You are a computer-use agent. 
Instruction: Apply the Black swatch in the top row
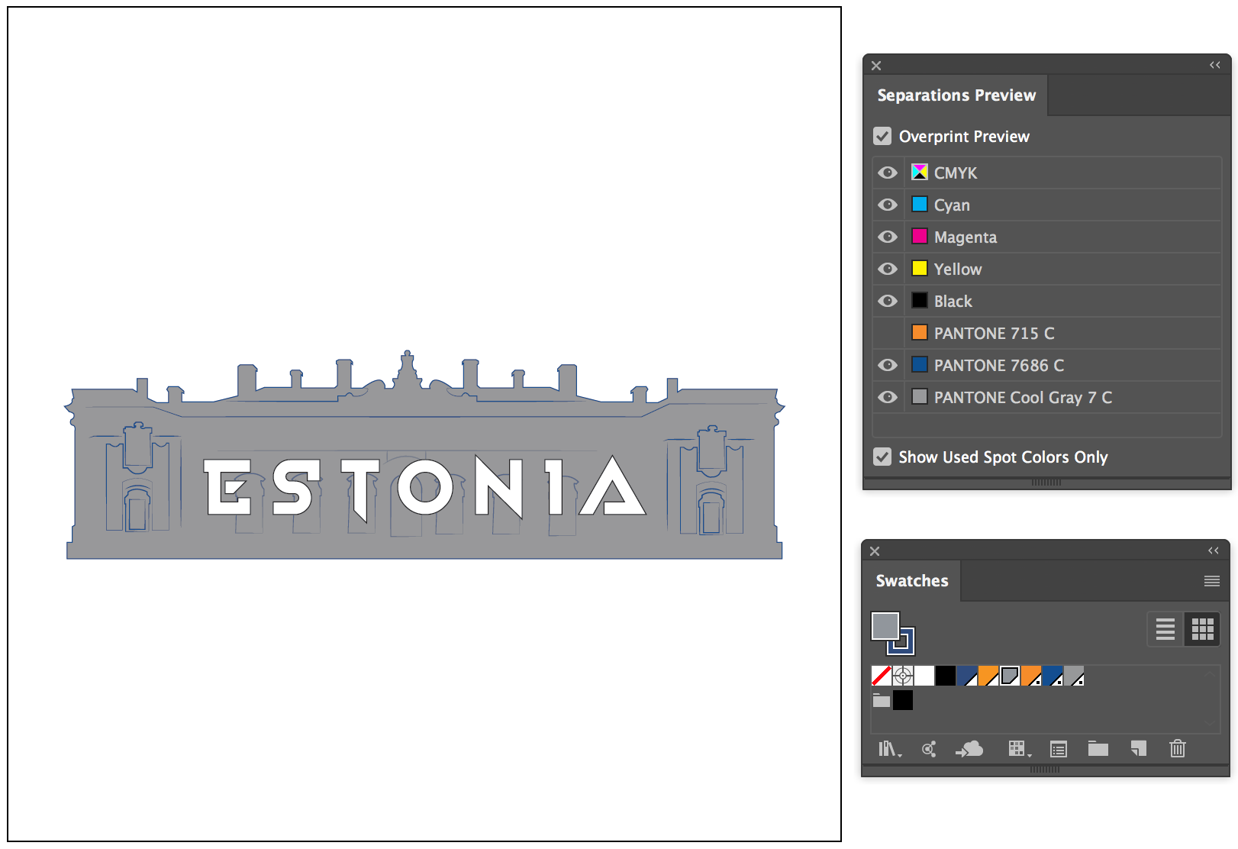tap(946, 676)
